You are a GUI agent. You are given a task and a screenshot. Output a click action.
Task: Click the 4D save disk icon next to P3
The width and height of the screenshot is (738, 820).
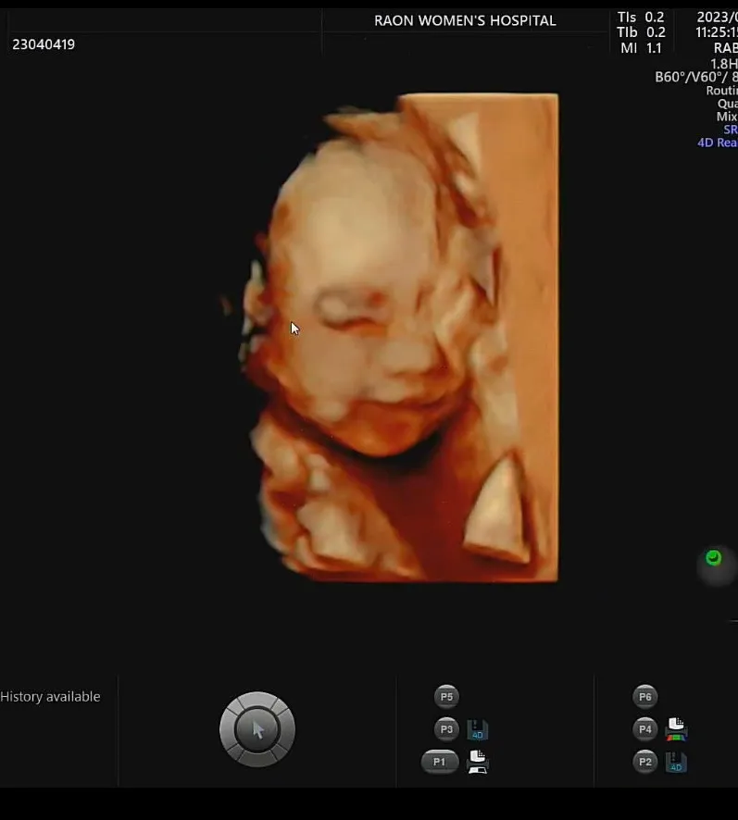(478, 730)
